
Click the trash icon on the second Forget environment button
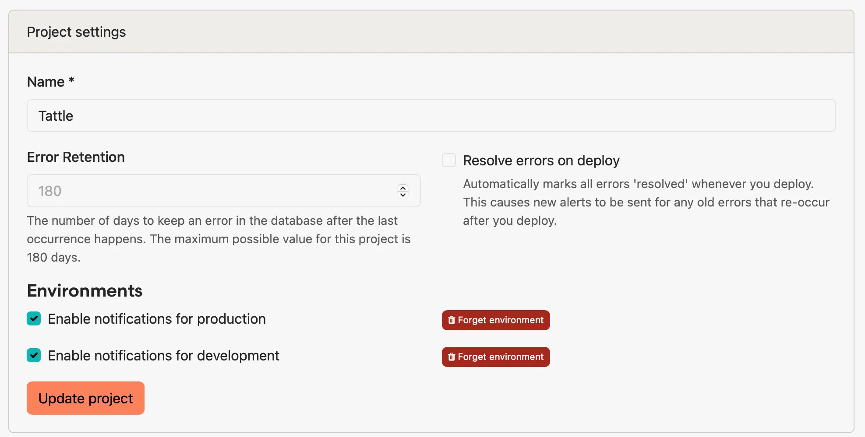point(452,357)
